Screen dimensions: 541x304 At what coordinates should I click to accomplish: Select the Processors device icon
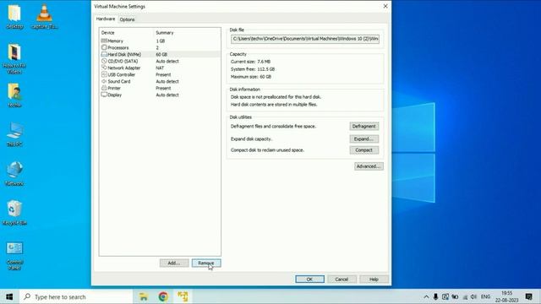104,47
